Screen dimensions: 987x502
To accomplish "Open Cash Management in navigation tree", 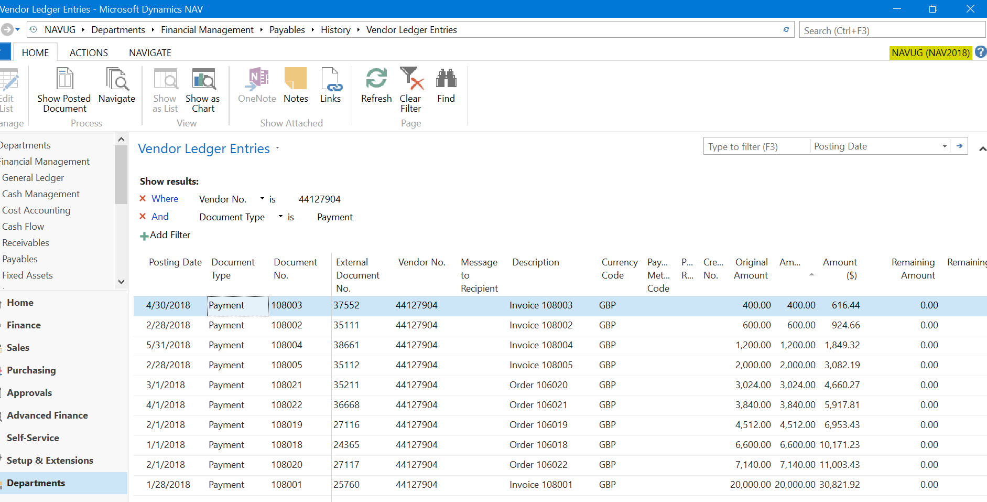I will click(x=41, y=194).
